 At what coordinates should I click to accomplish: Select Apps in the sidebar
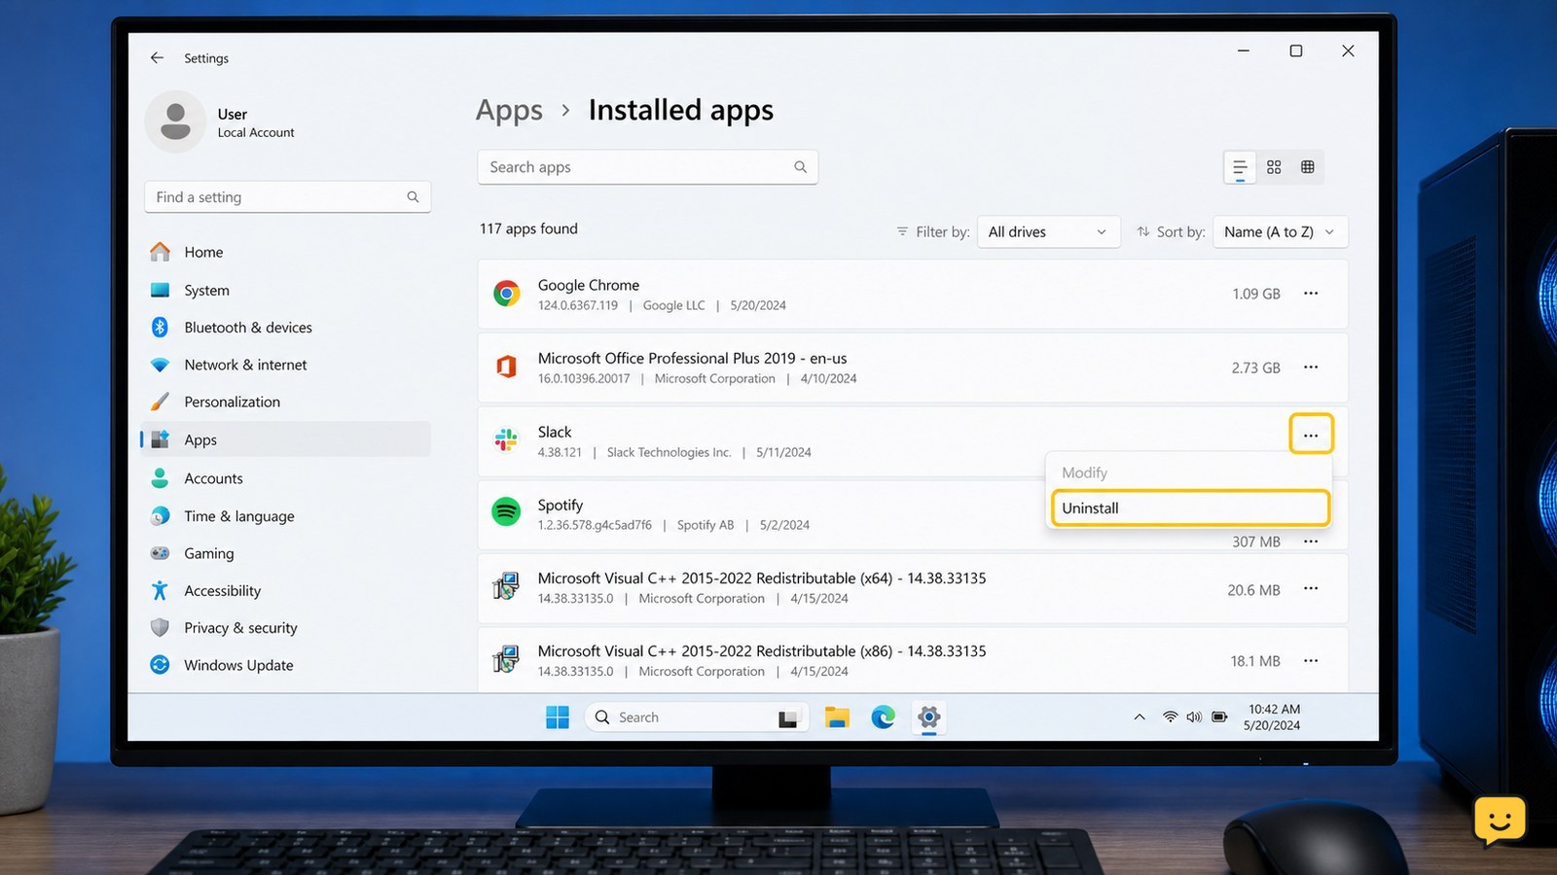(x=287, y=439)
